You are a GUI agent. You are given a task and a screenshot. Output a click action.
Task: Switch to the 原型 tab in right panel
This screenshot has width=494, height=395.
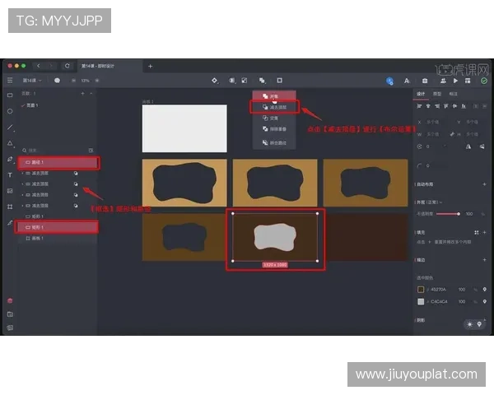pos(437,94)
